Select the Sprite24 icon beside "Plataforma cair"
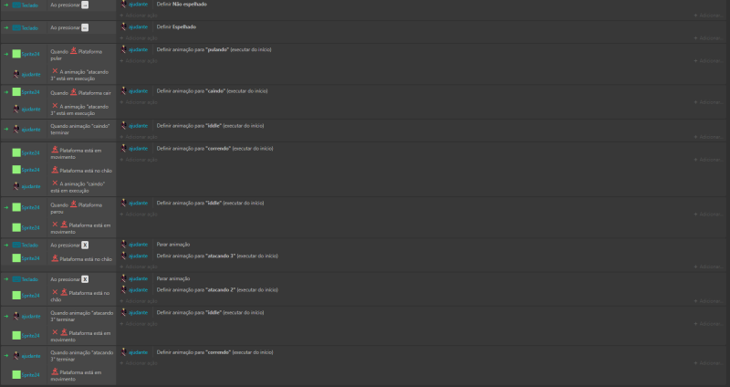 coord(16,92)
